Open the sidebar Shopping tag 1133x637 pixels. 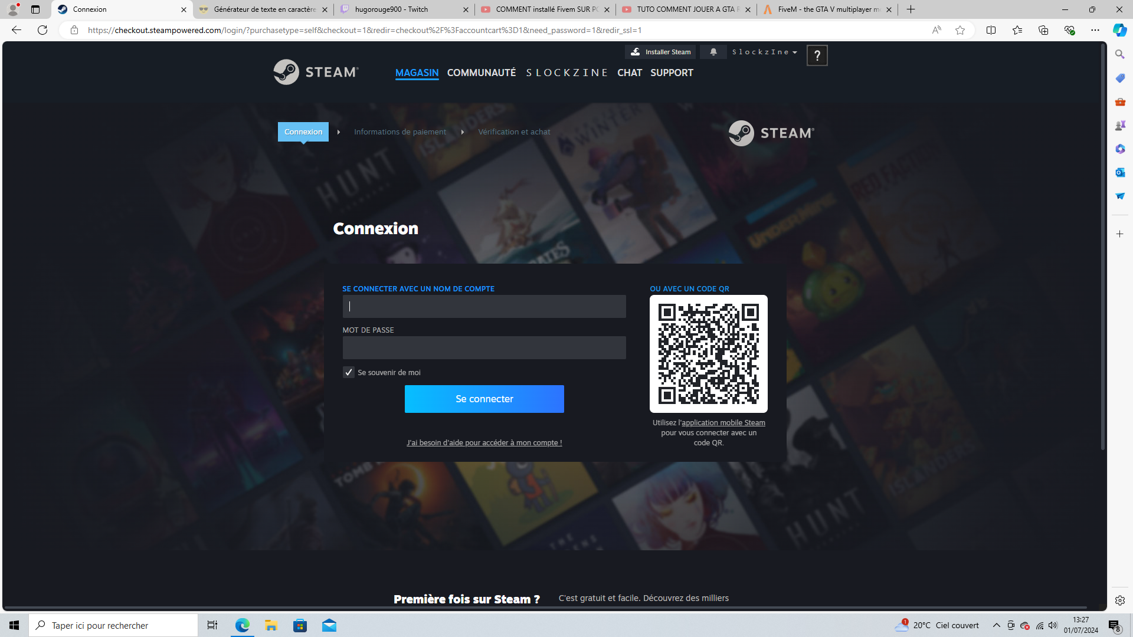click(x=1120, y=78)
